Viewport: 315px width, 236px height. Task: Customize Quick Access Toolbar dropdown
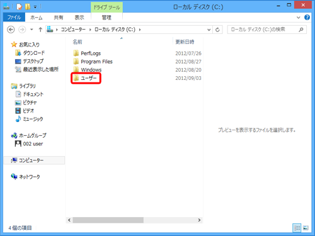(35, 7)
